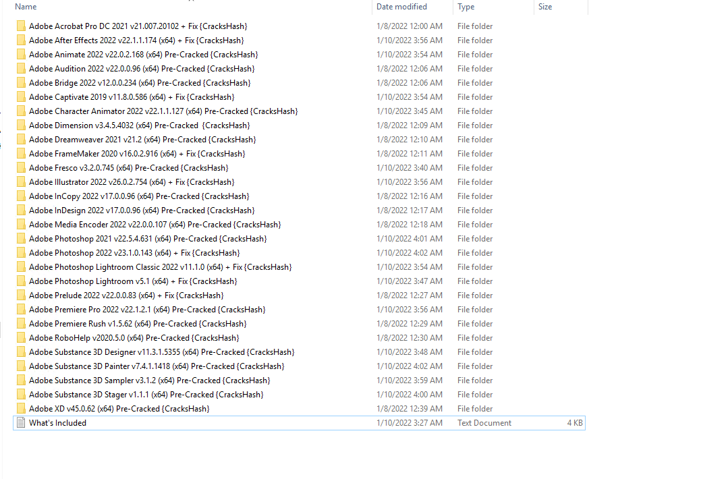
Task: Click the Substance 3D Stager 1/10/2022 4:00 AM date
Action: point(410,395)
